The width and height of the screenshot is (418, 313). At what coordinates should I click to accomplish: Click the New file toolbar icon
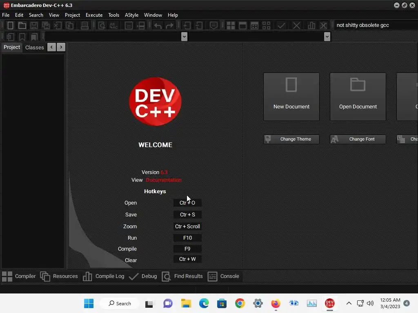coord(10,26)
